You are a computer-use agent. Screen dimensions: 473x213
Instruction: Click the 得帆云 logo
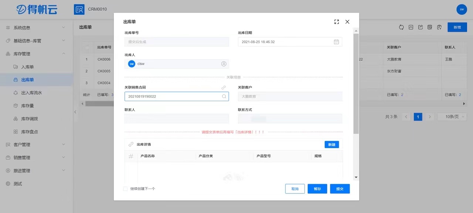click(x=37, y=10)
